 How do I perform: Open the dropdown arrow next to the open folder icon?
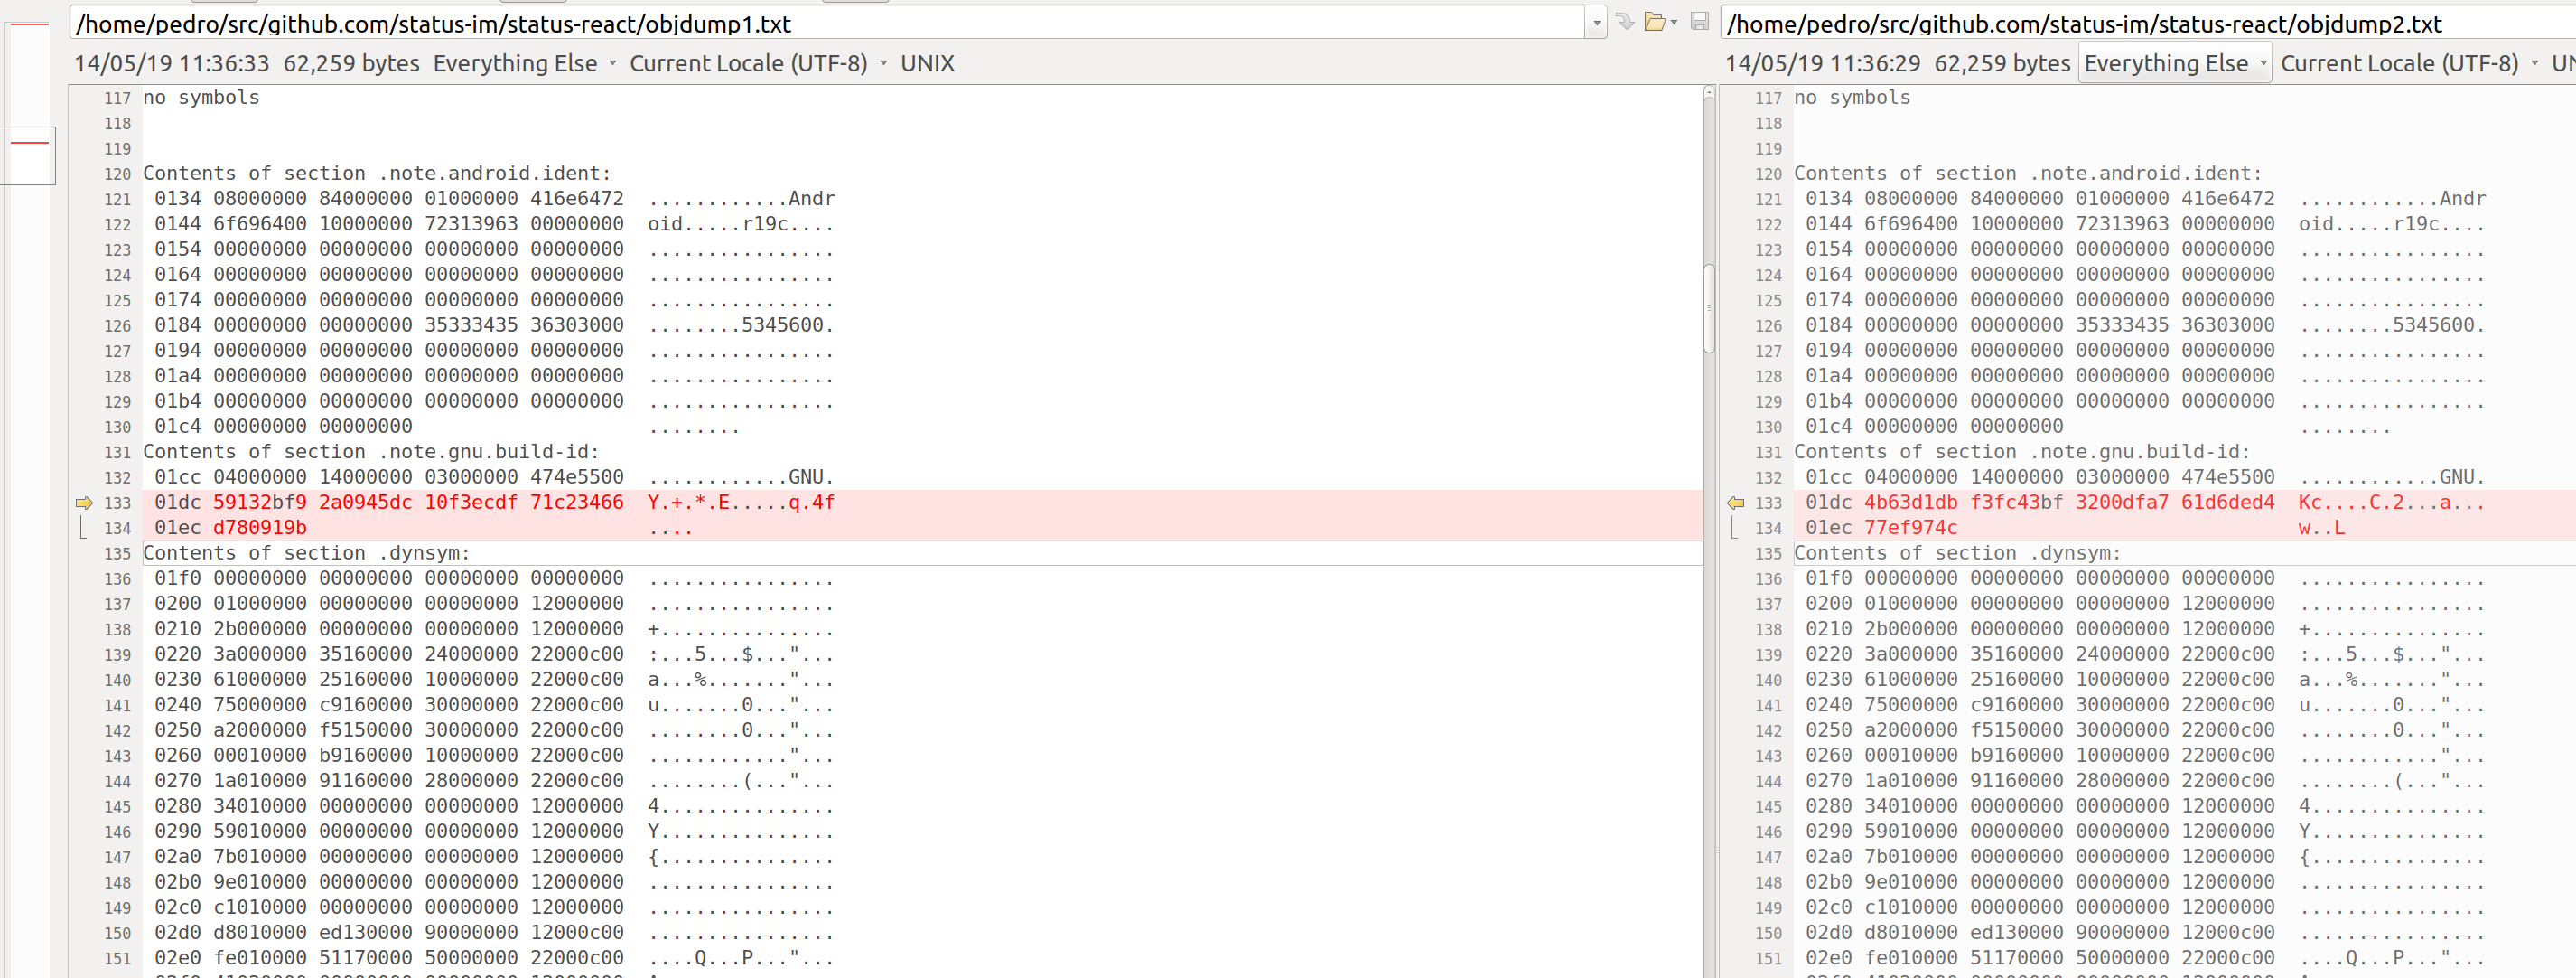[x=1674, y=22]
